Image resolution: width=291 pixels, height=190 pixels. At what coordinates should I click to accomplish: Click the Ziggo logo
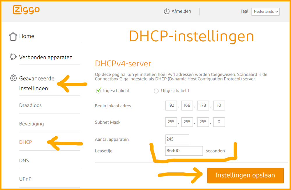(x=26, y=10)
